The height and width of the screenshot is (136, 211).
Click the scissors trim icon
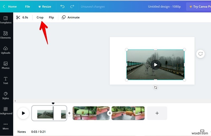pyautogui.click(x=18, y=17)
